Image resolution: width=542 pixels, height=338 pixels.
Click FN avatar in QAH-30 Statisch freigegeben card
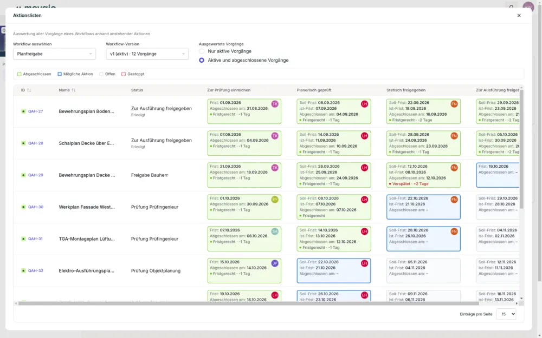pyautogui.click(x=454, y=200)
